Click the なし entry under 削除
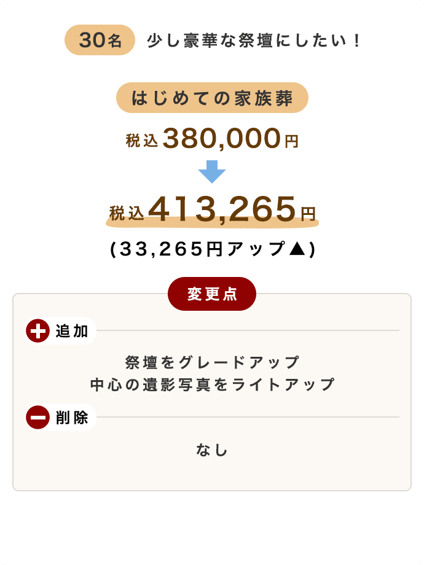The height and width of the screenshot is (565, 424). pyautogui.click(x=212, y=450)
